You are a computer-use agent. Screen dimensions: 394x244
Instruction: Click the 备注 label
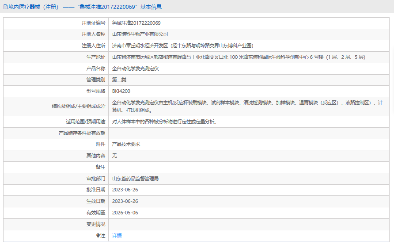101,167
